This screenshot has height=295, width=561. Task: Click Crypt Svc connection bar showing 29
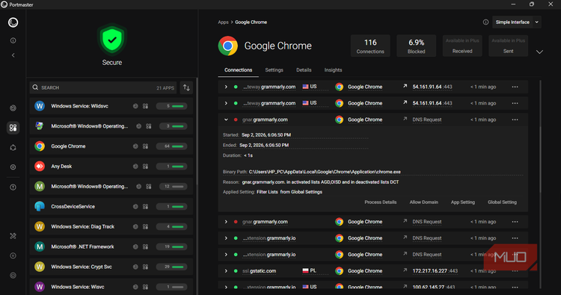(x=173, y=267)
